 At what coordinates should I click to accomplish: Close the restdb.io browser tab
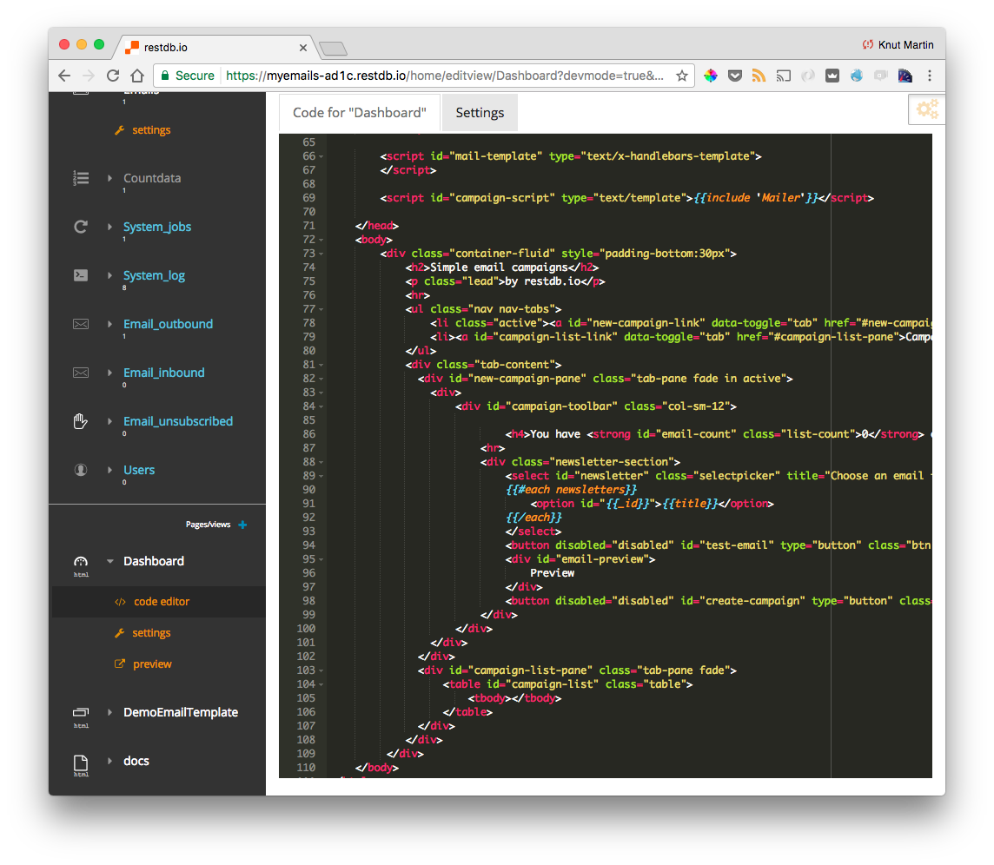(303, 48)
